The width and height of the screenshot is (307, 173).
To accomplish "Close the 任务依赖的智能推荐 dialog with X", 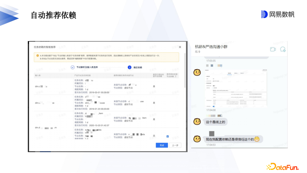I will [180, 47].
